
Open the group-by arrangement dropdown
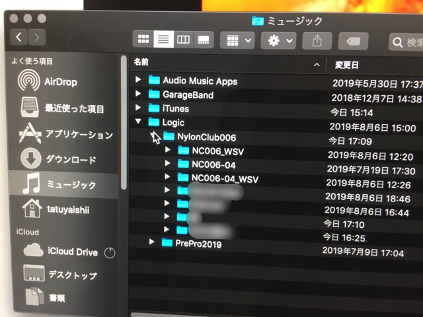(237, 40)
